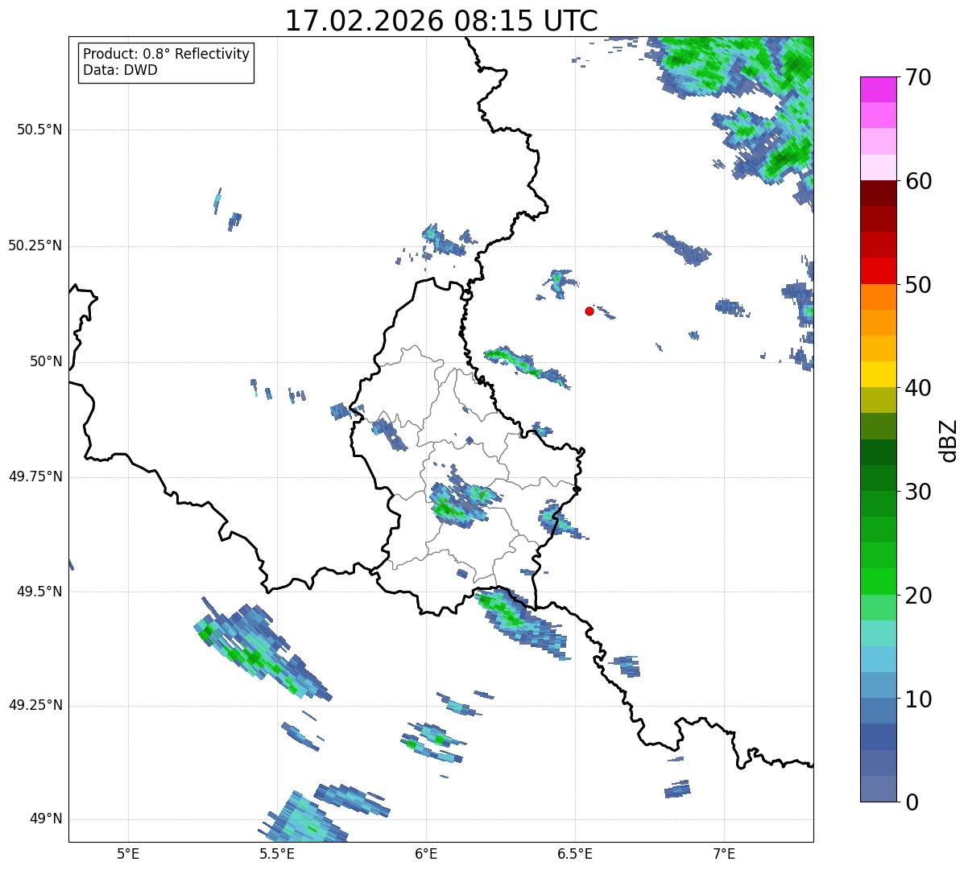Click the colorbar tick label 0
This screenshot has width=968, height=870.
[912, 802]
